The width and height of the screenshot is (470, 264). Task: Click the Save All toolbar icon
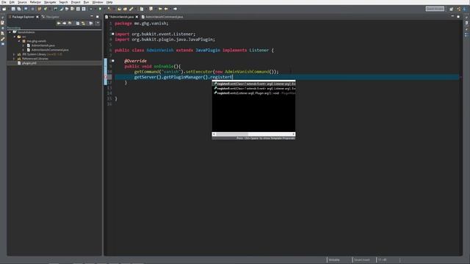tap(19, 9)
